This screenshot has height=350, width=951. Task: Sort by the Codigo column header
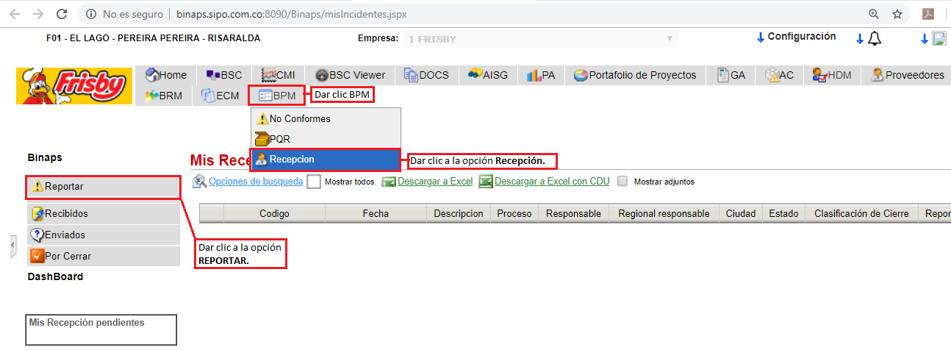coord(274,213)
